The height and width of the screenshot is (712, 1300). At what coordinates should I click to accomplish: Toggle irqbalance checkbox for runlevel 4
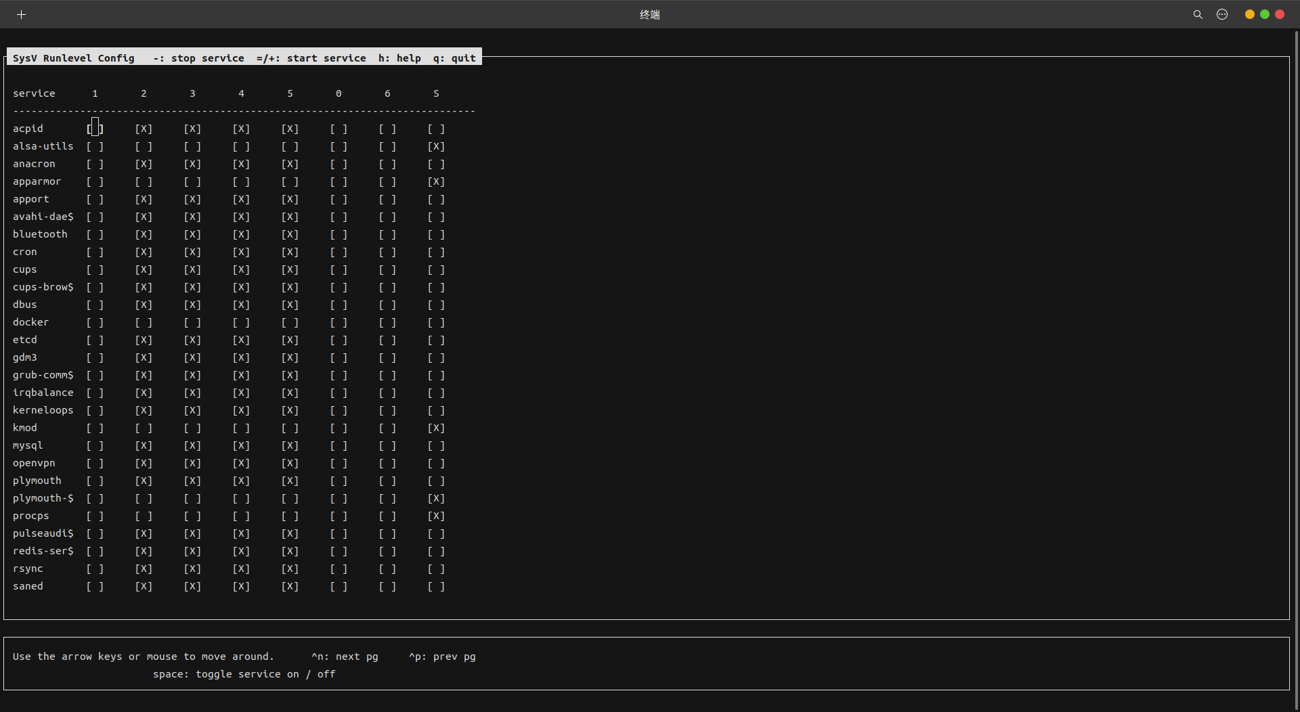coord(241,393)
